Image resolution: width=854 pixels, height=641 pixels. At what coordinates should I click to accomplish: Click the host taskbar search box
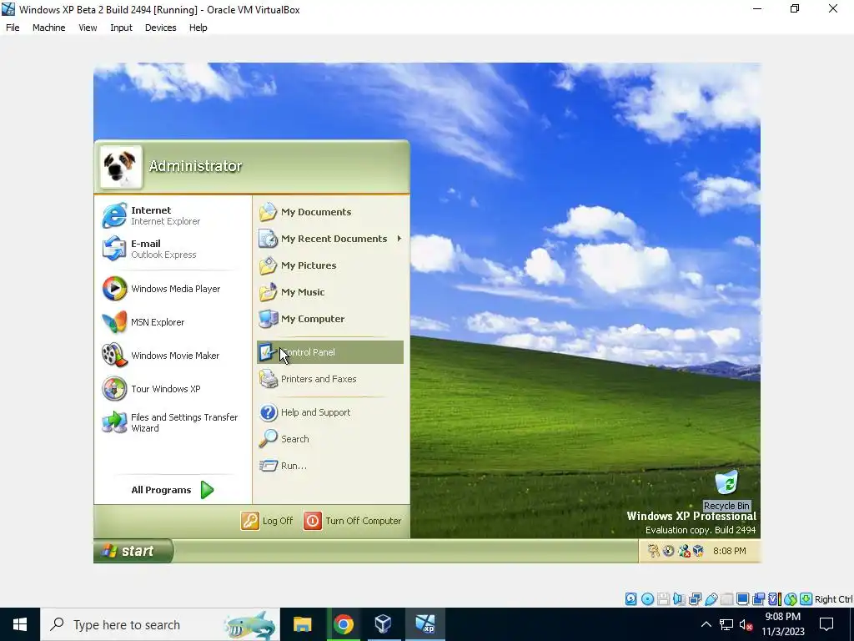pos(160,624)
